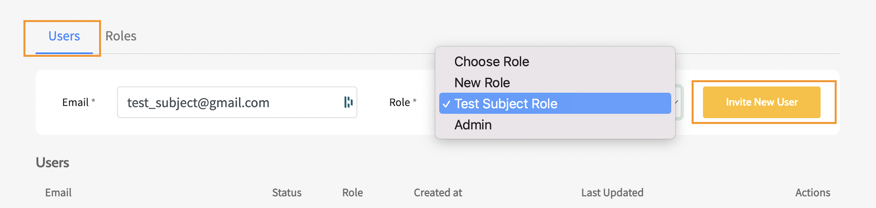Screen dimensions: 876x208
Task: Click the Actions column header
Action: tap(812, 193)
